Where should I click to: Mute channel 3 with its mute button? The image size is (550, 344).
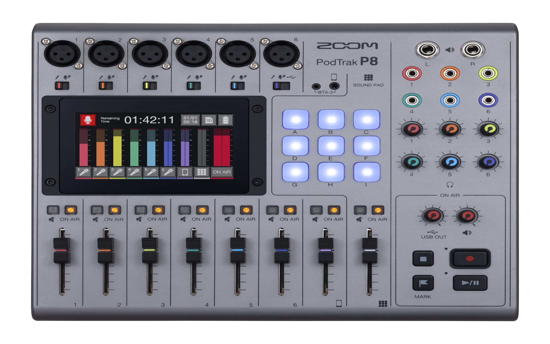tap(141, 210)
